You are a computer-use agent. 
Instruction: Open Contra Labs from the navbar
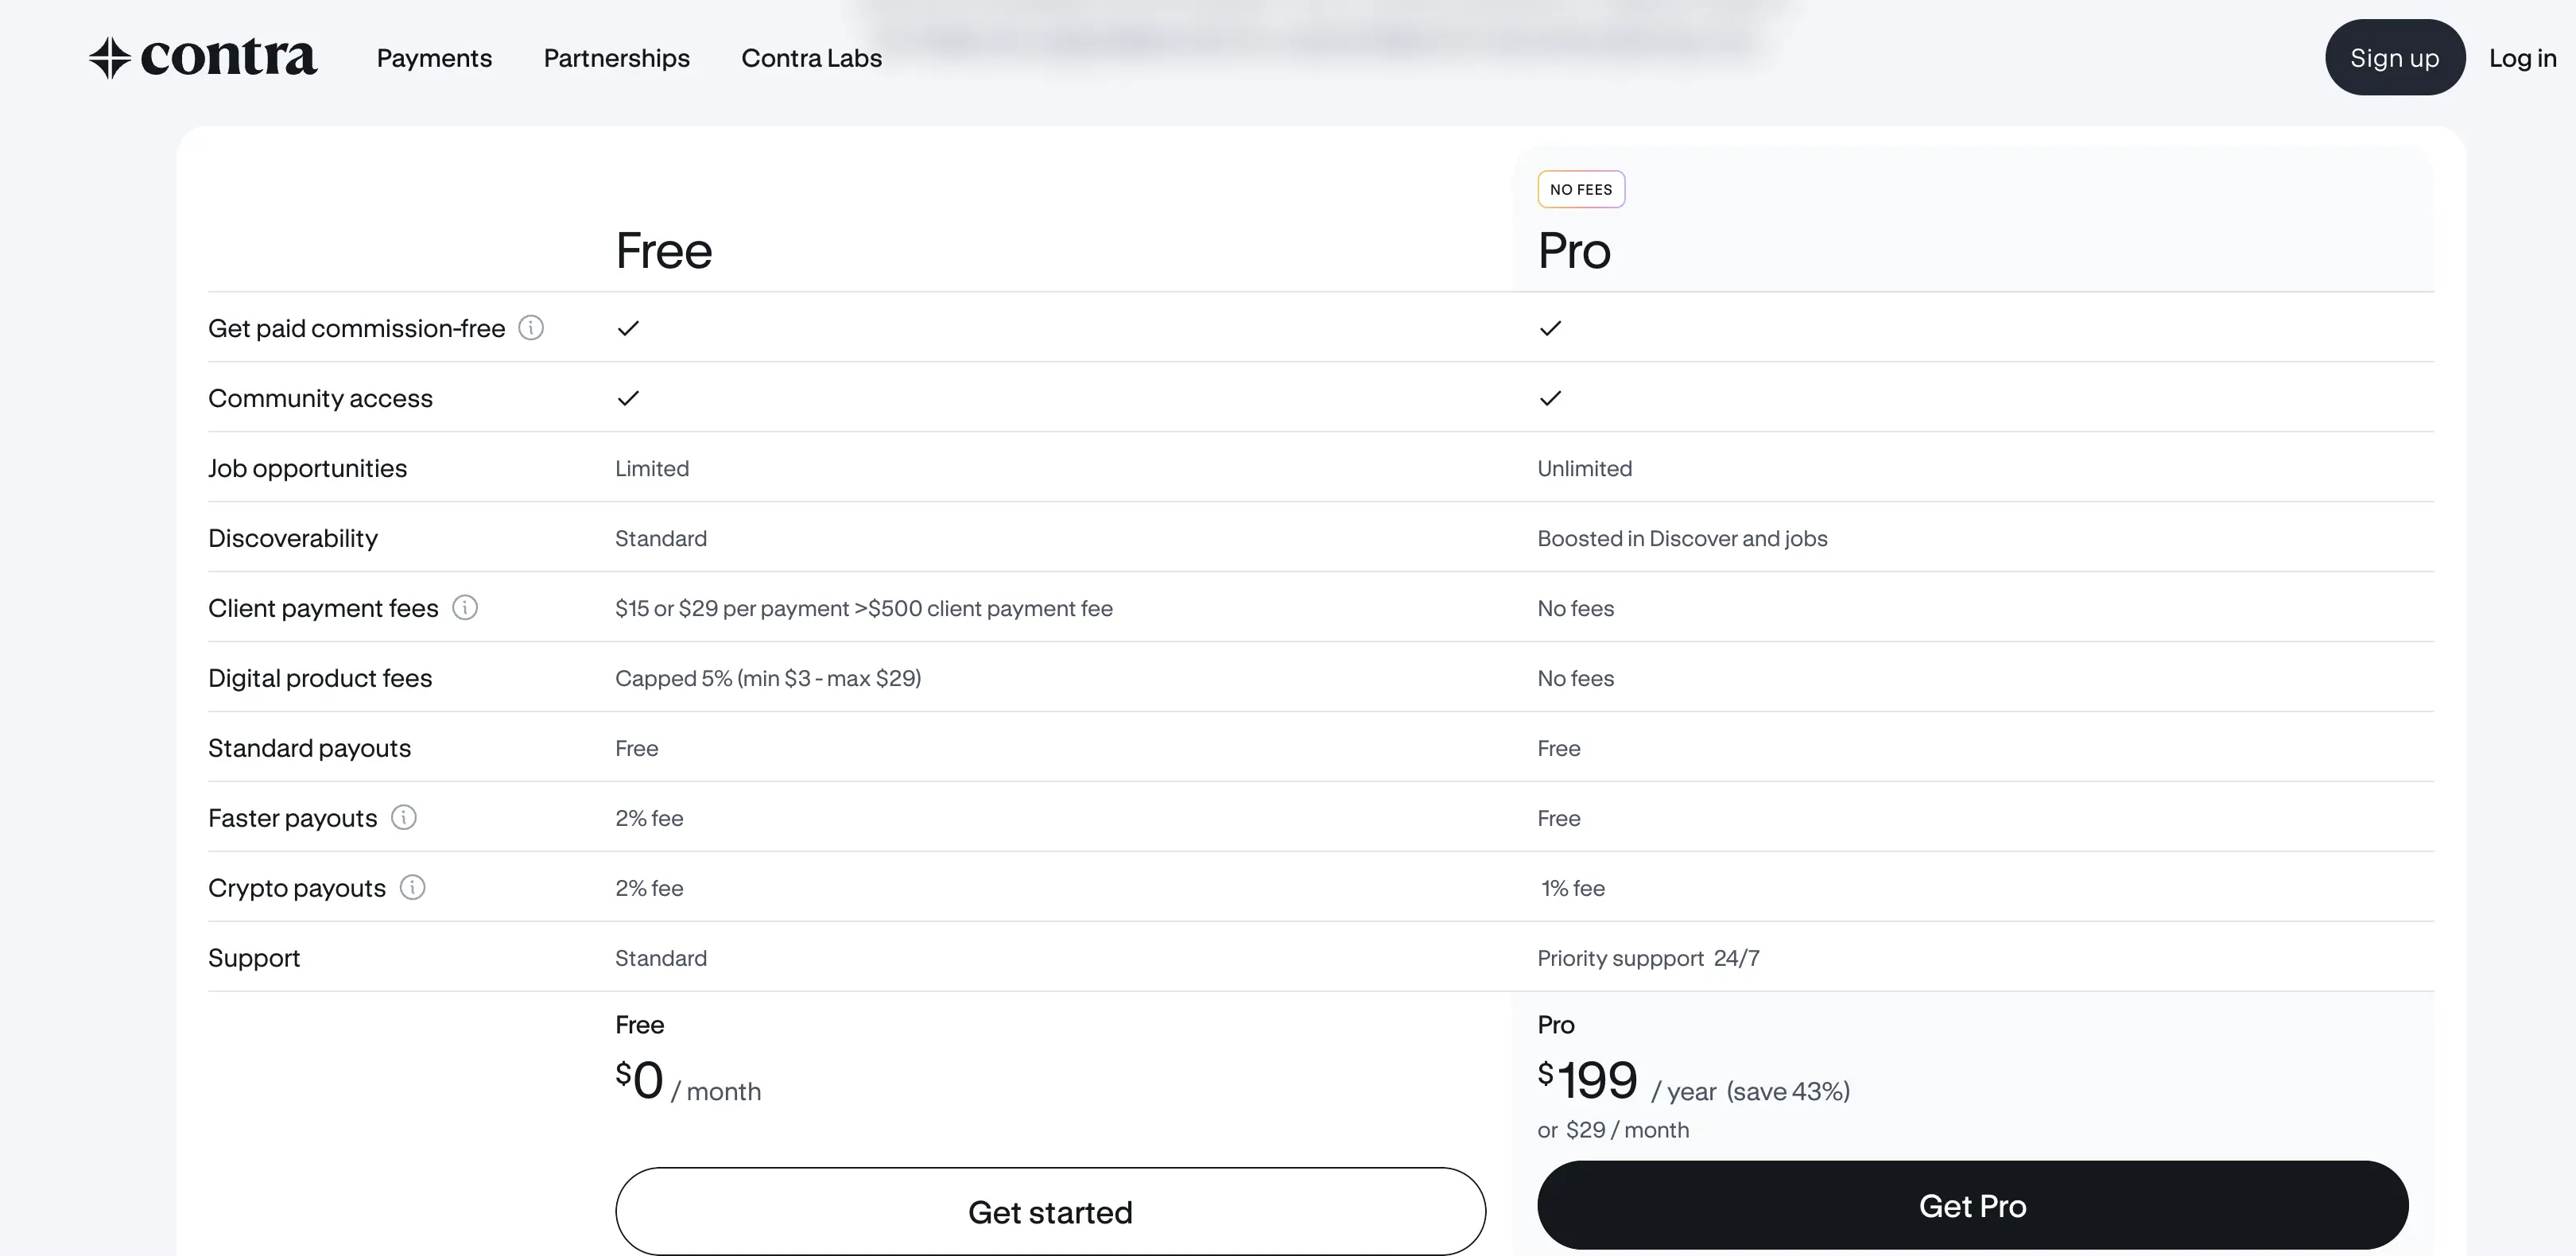[812, 58]
